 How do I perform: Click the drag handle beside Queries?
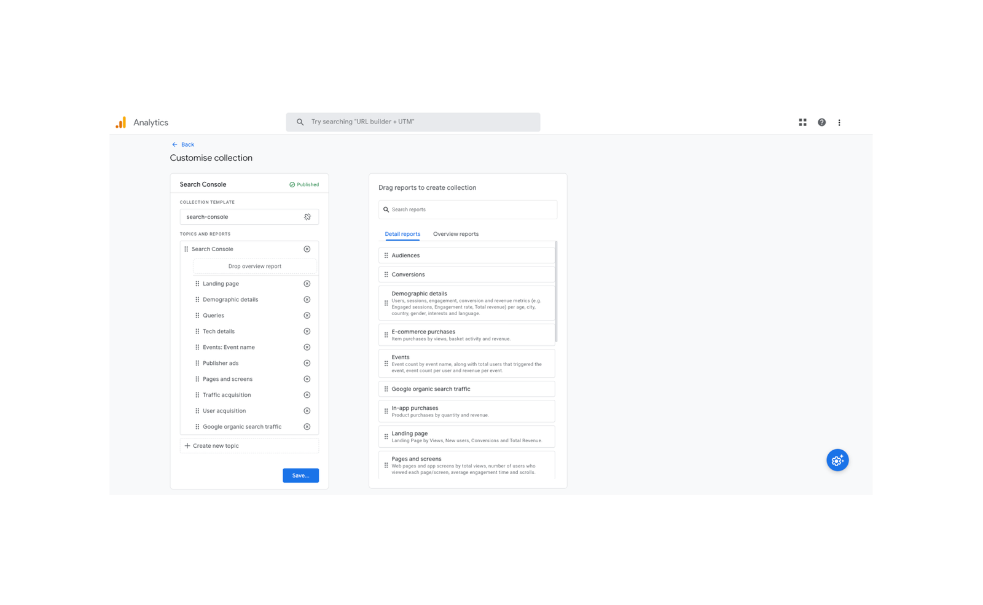coord(197,316)
